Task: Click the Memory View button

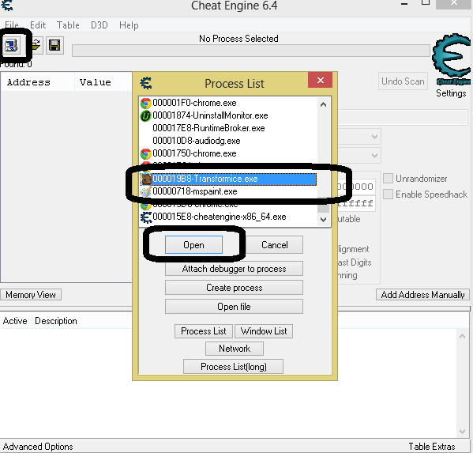Action: (x=31, y=295)
